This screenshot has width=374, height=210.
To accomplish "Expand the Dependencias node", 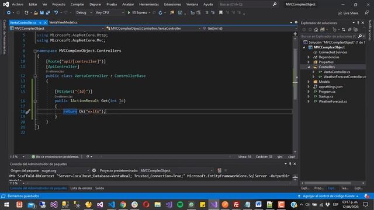I will [x=309, y=57].
